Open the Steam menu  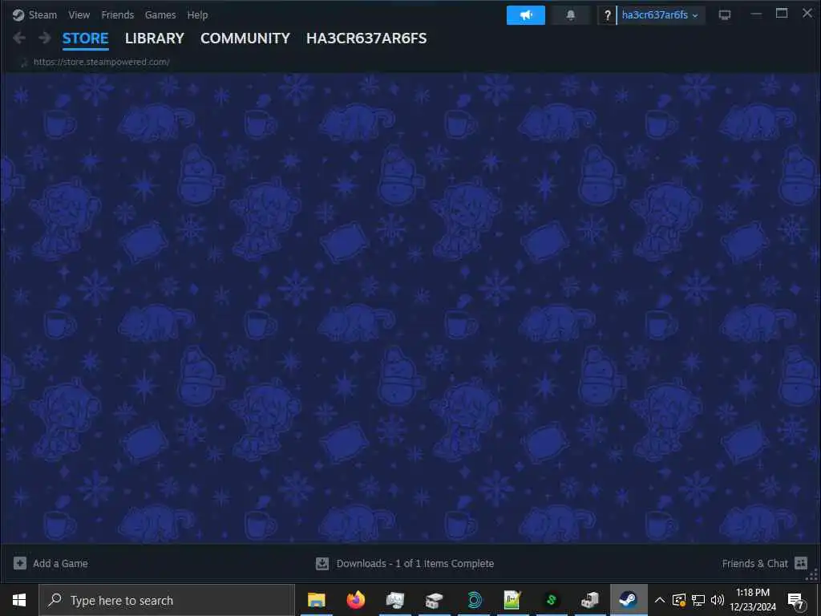pyautogui.click(x=42, y=15)
